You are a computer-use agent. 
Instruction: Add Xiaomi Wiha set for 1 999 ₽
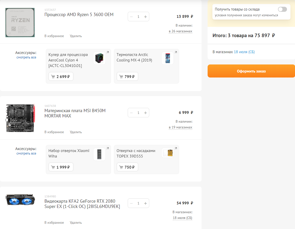pyautogui.click(x=61, y=167)
